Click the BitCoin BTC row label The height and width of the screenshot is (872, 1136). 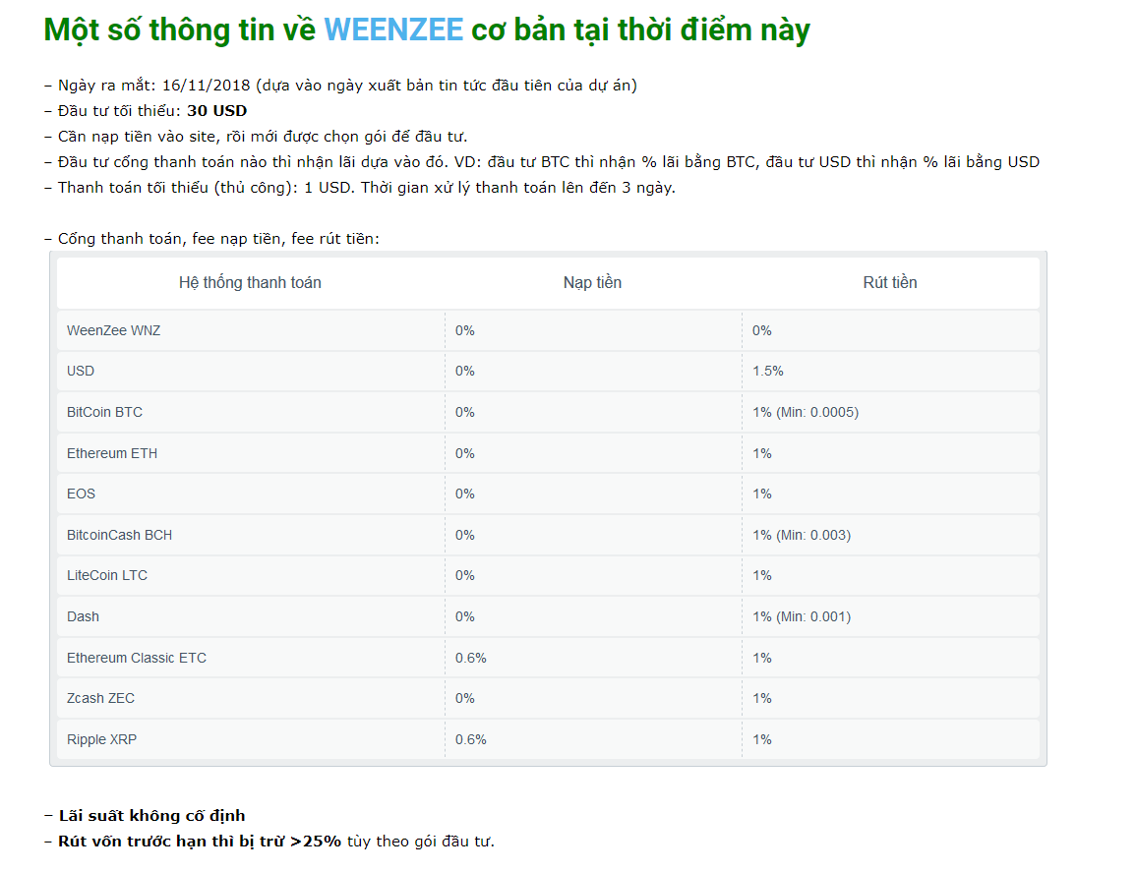coord(104,412)
